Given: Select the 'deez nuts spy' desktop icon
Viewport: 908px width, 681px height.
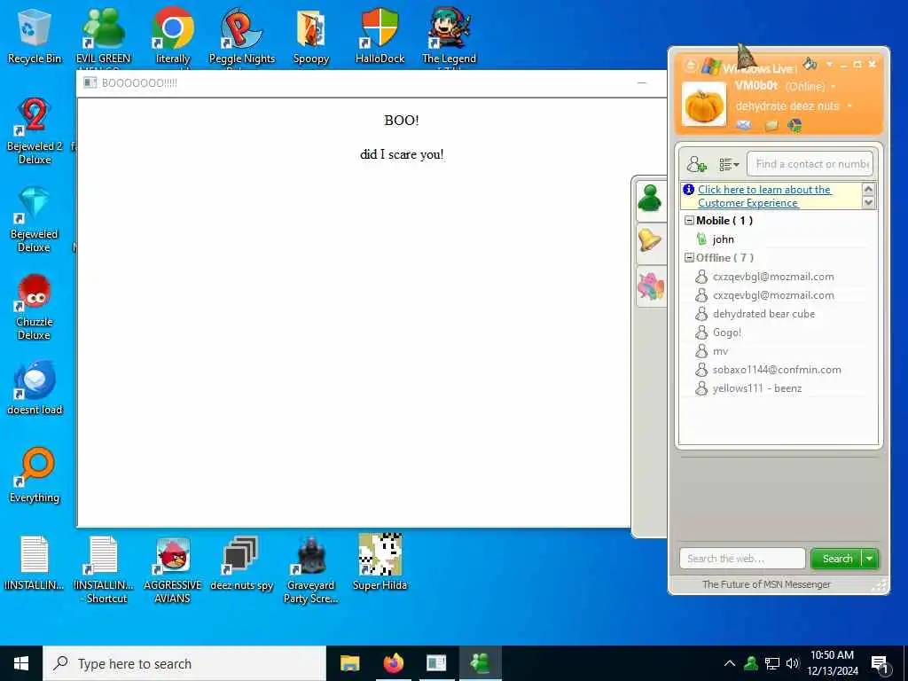Looking at the screenshot, I should coord(241,563).
